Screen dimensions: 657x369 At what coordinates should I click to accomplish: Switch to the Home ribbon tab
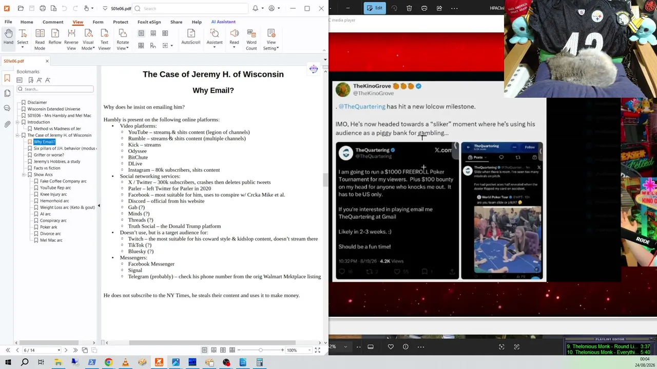click(27, 22)
